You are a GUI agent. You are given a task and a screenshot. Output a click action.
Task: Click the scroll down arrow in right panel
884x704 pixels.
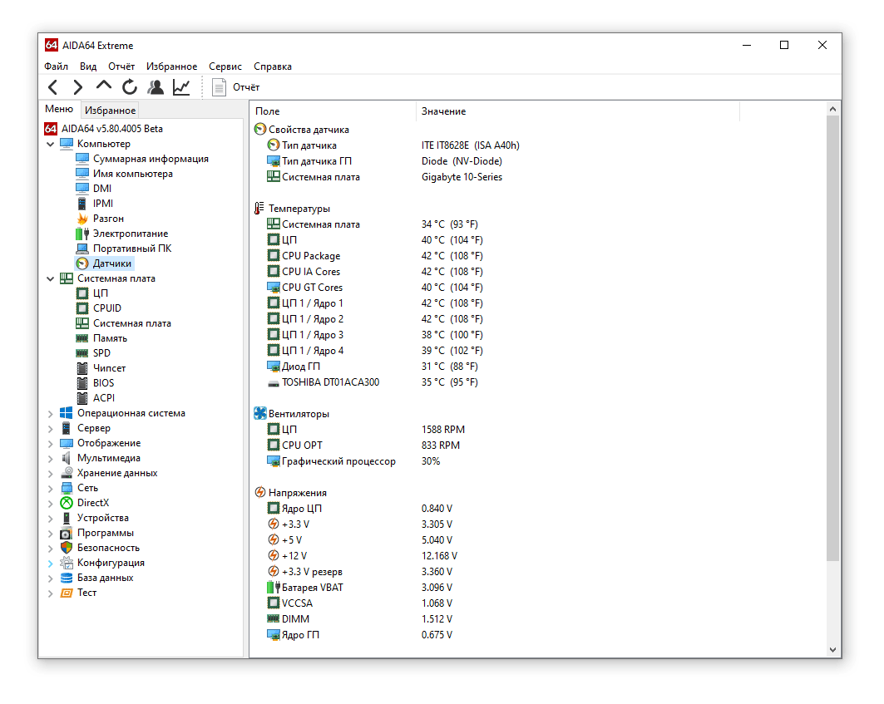833,650
